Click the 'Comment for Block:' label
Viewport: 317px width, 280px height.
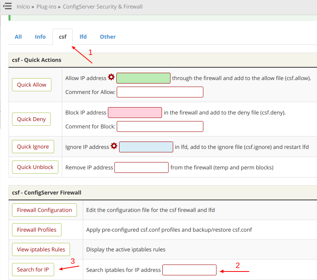pyautogui.click(x=90, y=126)
